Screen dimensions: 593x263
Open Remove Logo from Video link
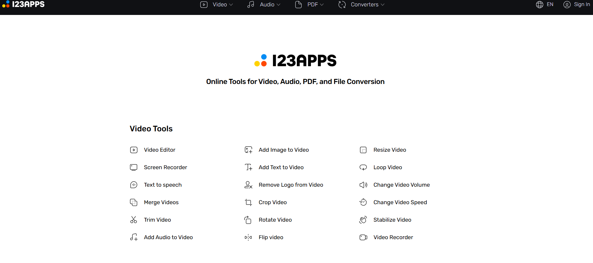point(291,185)
